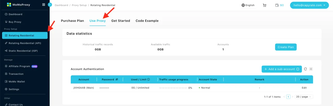Refresh the Account Authentication table
The image size is (333, 106).
(305, 69)
